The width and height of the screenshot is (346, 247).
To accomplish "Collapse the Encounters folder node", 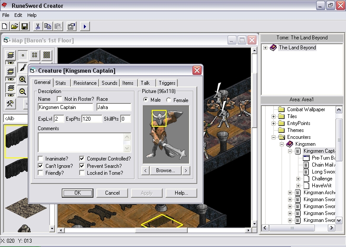I will [273, 137].
